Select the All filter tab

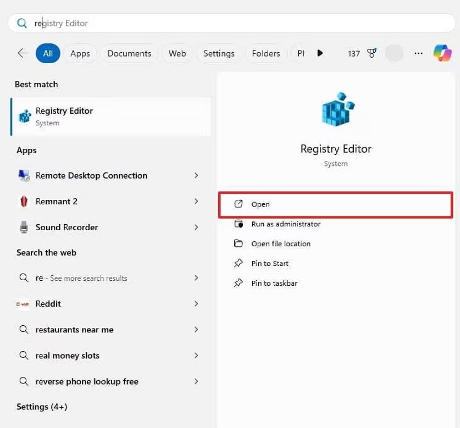tap(48, 53)
